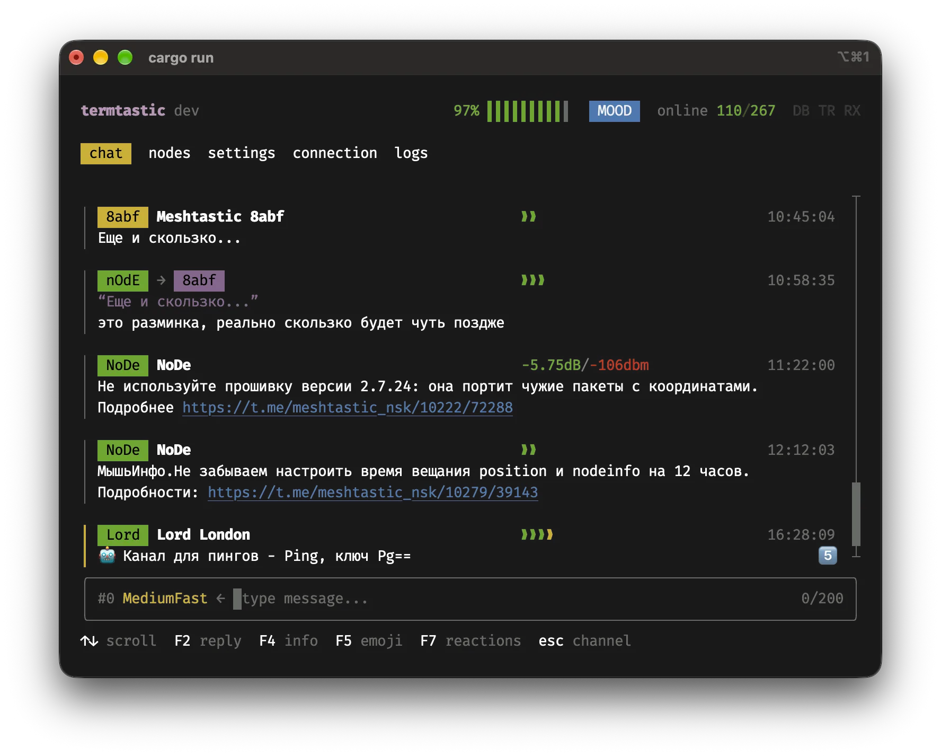This screenshot has height=756, width=941.
Task: Click the F4 info shortcut
Action: [288, 641]
